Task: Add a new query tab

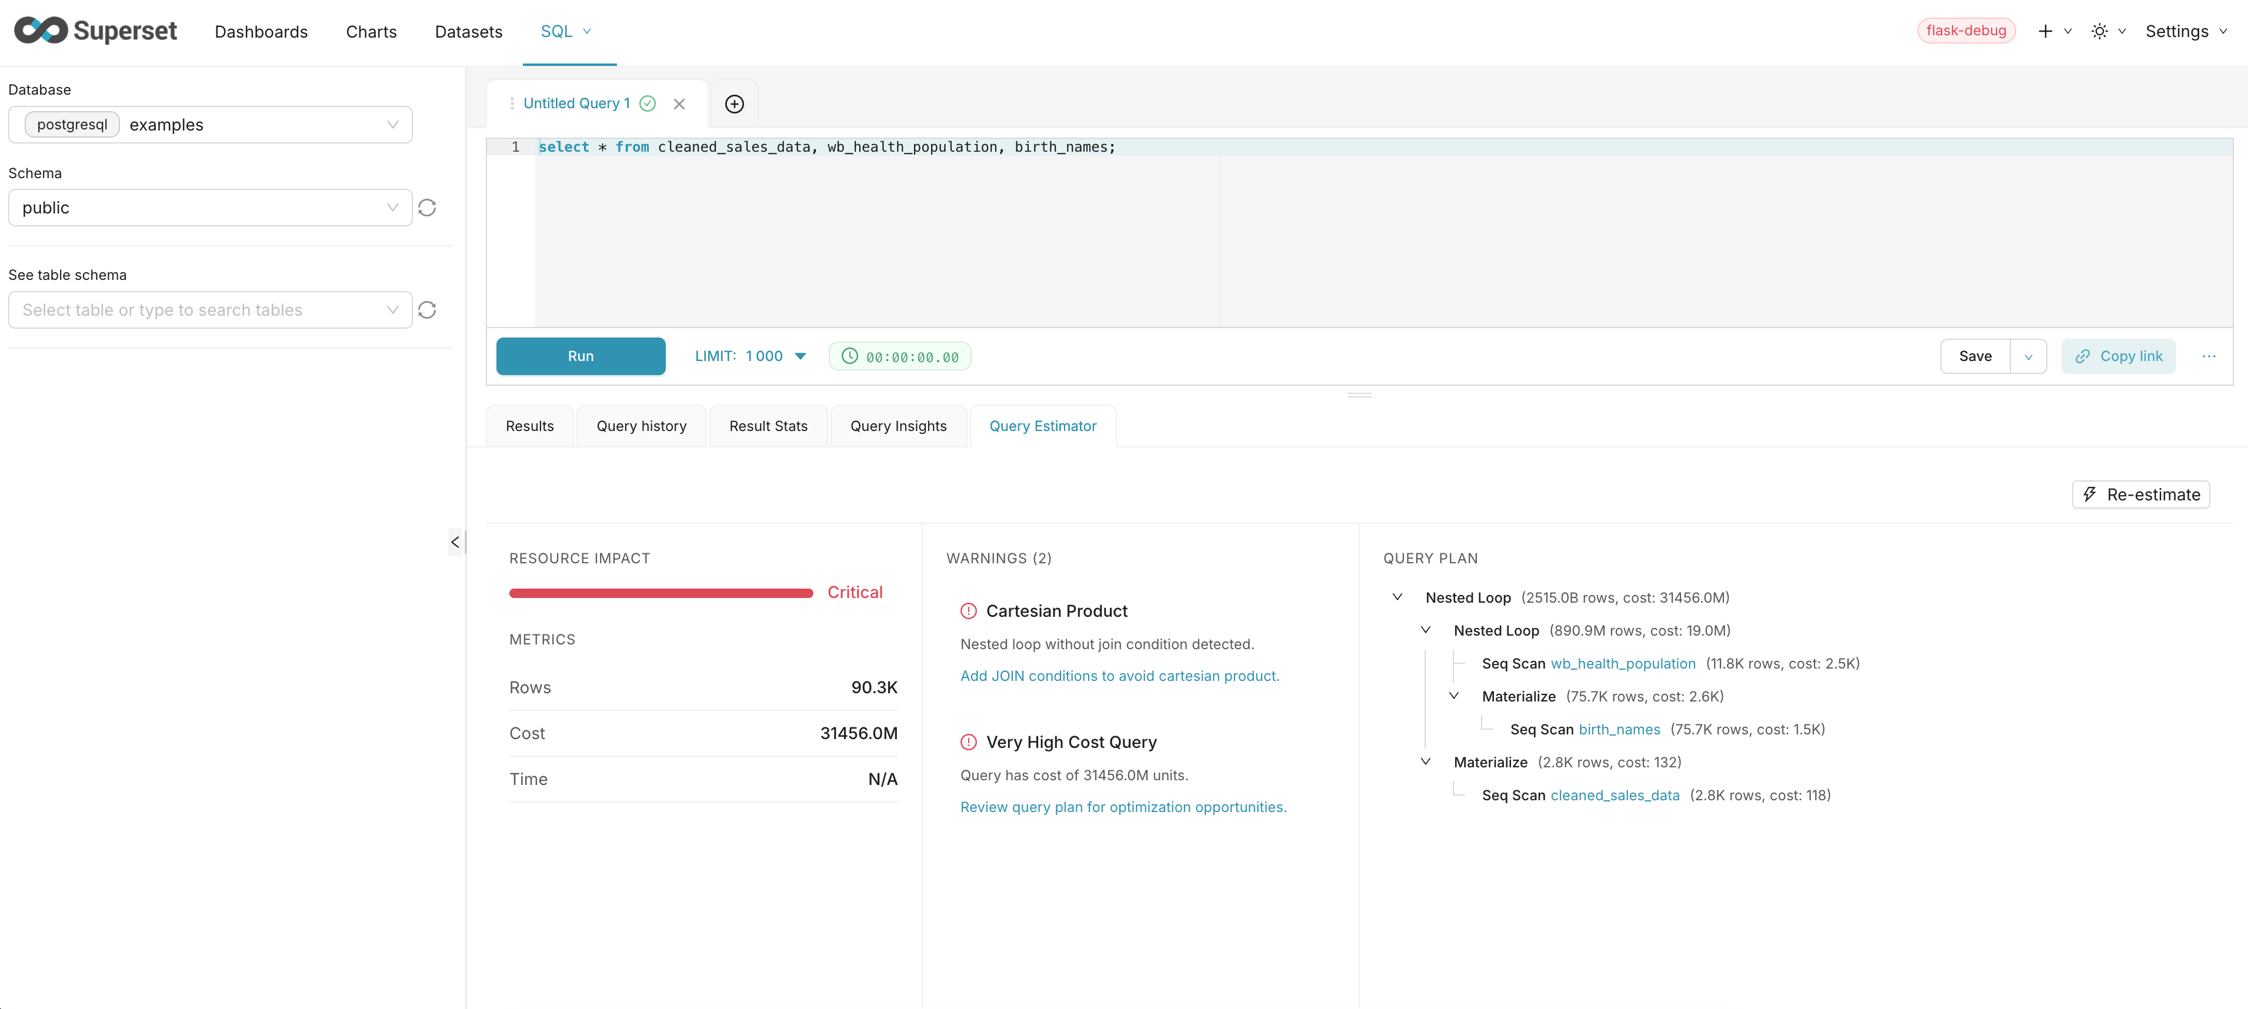Action: [x=734, y=103]
